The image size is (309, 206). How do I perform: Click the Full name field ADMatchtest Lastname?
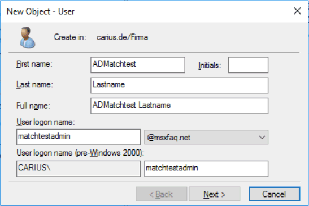pos(179,106)
